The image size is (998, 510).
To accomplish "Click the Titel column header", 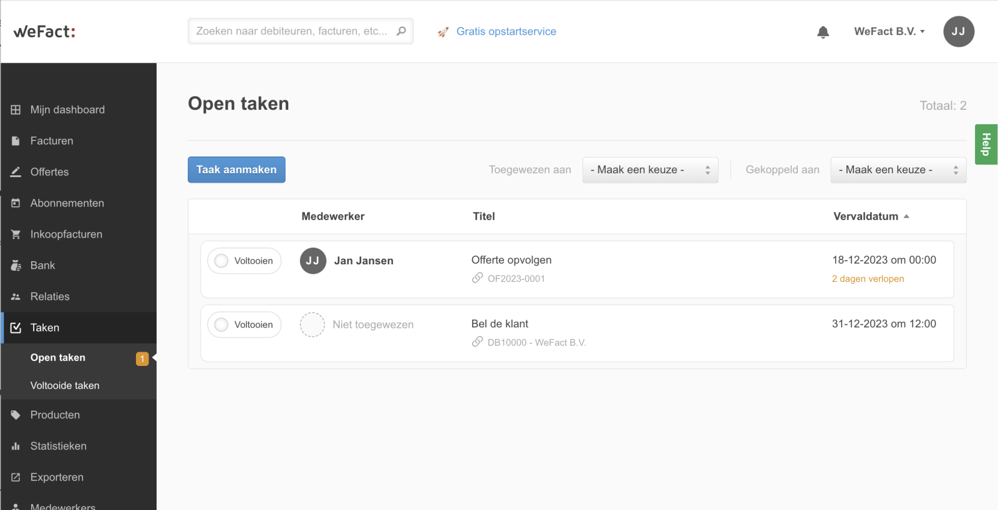I will point(483,216).
